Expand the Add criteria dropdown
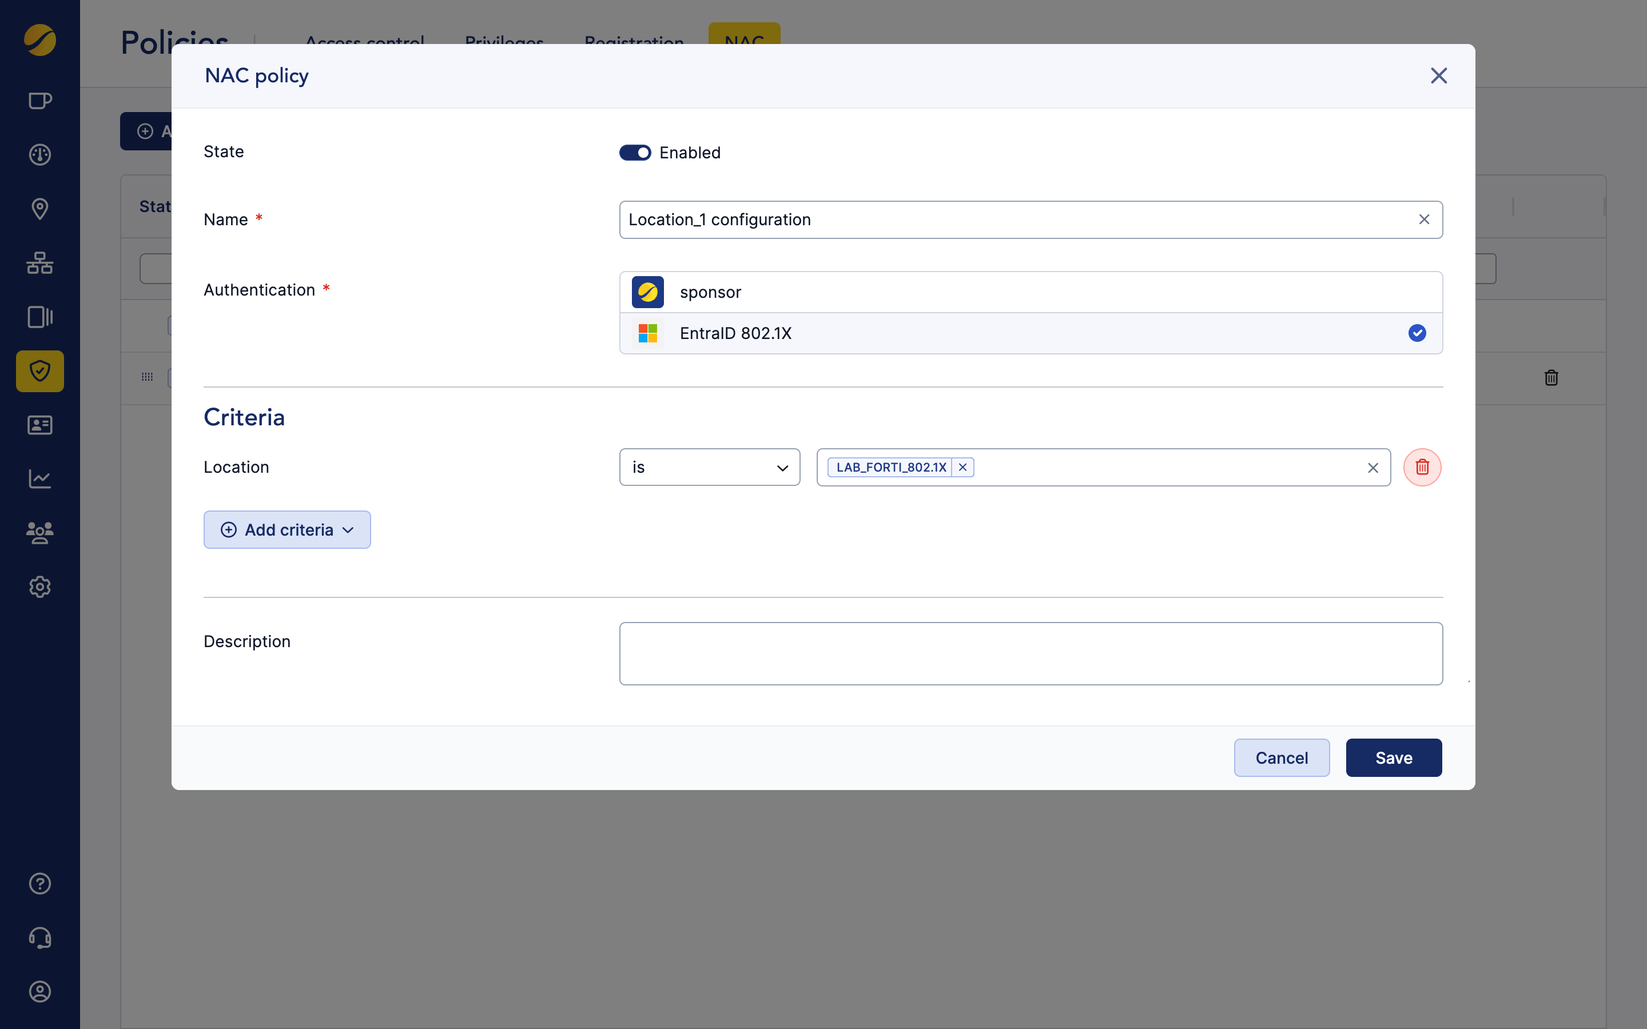 [287, 530]
